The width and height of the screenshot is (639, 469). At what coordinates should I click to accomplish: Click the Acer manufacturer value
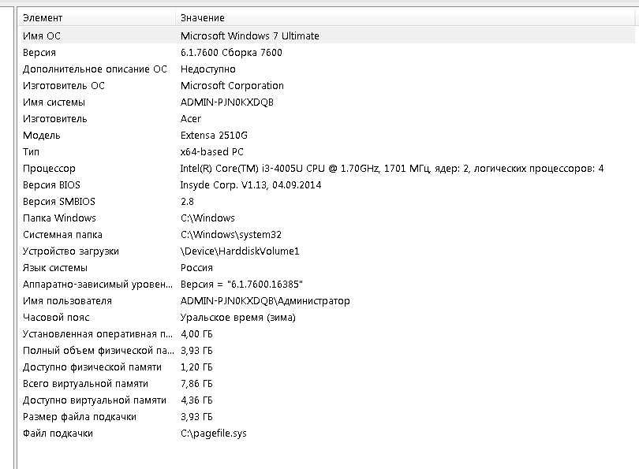[191, 119]
